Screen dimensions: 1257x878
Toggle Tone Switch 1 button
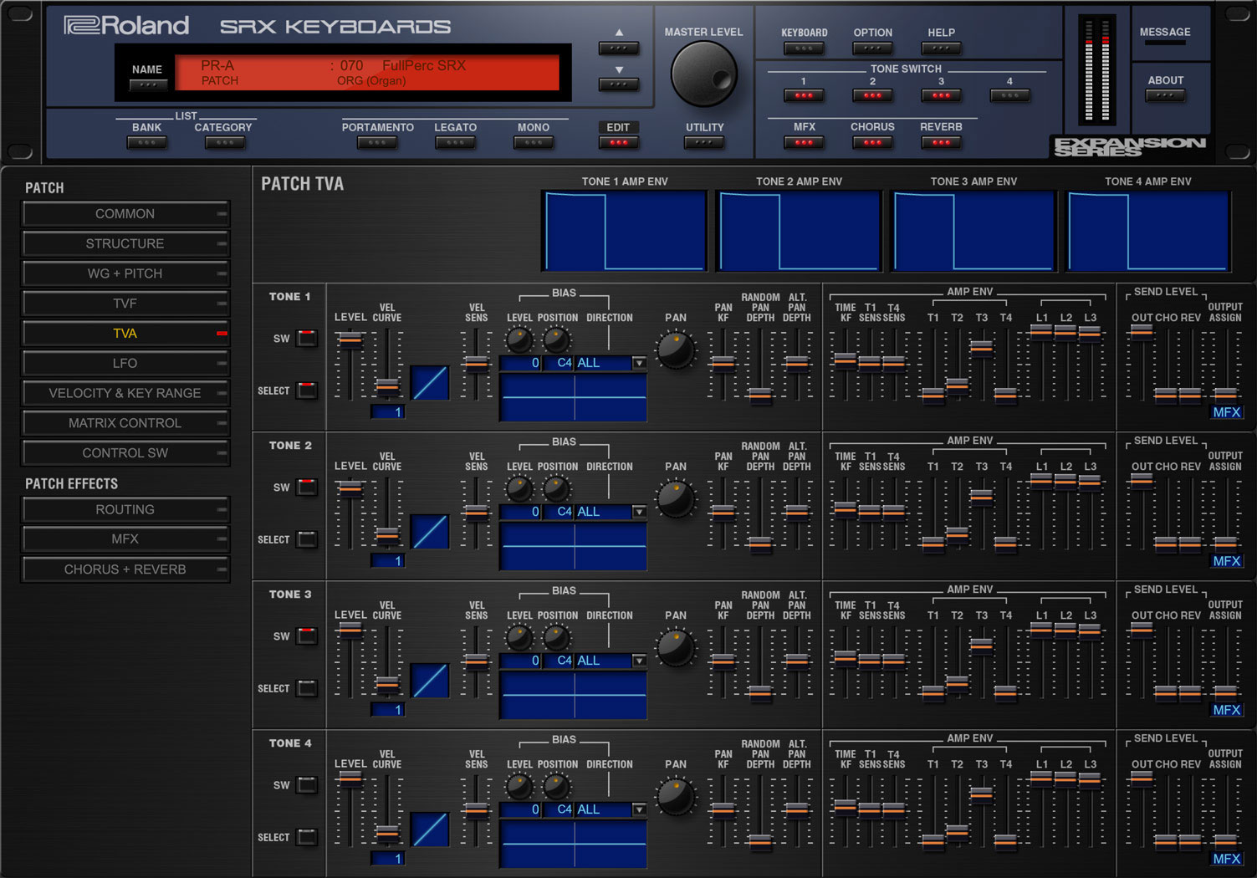(x=804, y=95)
